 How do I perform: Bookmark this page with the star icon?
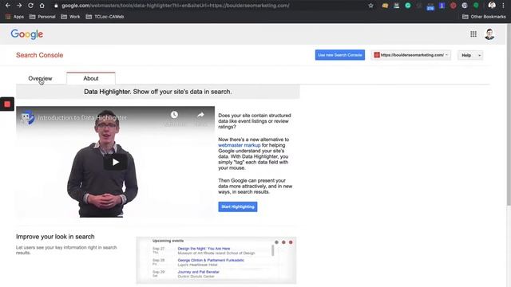coord(370,6)
